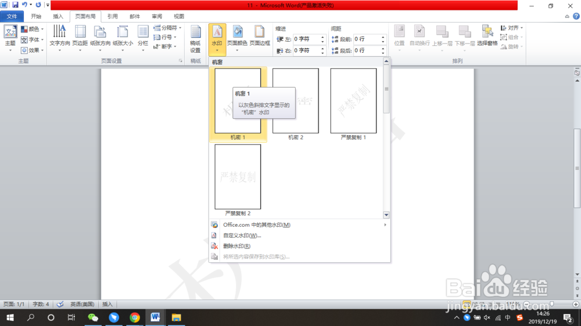
Task: Open the Hyphenation dropdown
Action: [x=165, y=46]
